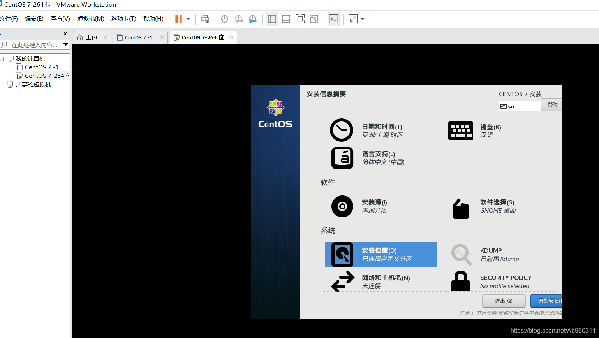
Task: Open the 查看(V) menu
Action: (x=60, y=19)
